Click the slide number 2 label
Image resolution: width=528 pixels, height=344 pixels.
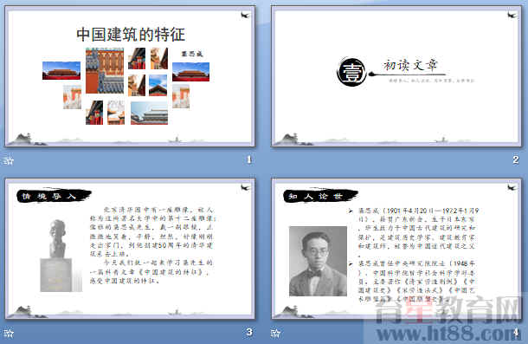tap(516, 159)
